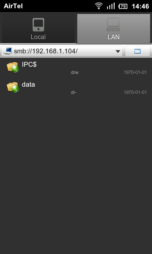Click the smb://192.168.1.104/ path field

tap(62, 51)
